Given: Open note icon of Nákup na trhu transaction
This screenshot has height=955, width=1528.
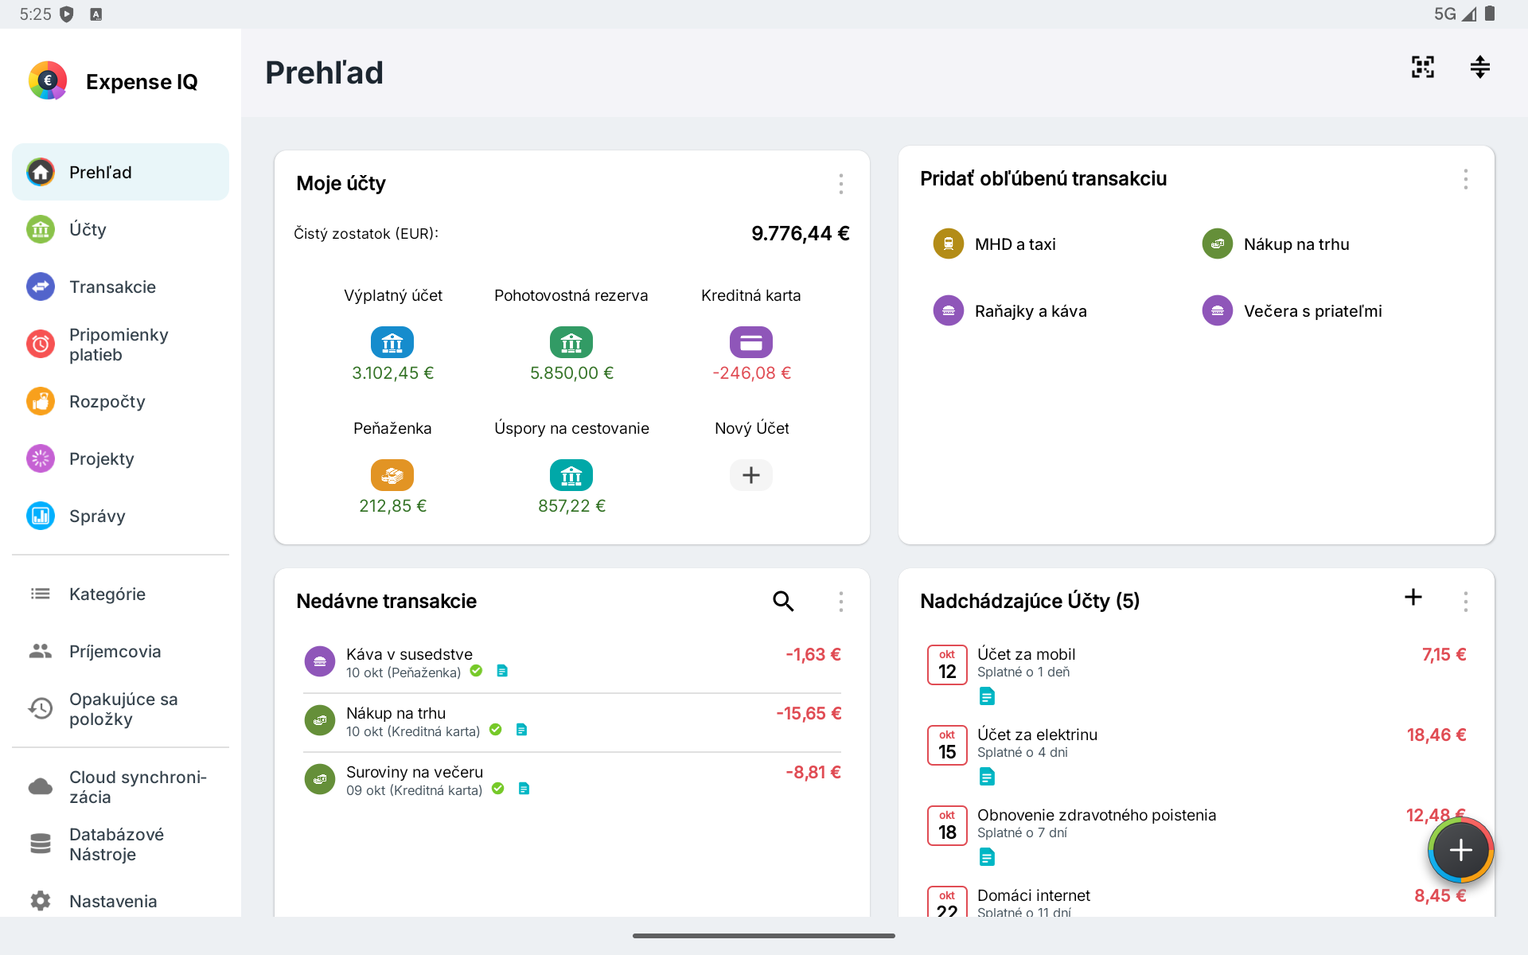Looking at the screenshot, I should point(522,730).
